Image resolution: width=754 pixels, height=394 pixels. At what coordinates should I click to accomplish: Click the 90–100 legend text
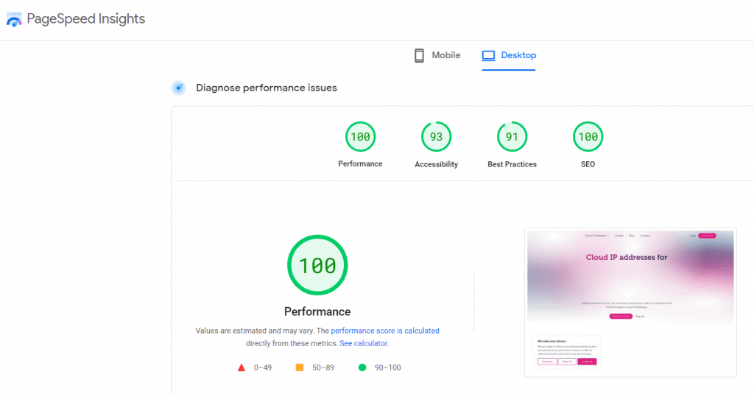click(387, 367)
